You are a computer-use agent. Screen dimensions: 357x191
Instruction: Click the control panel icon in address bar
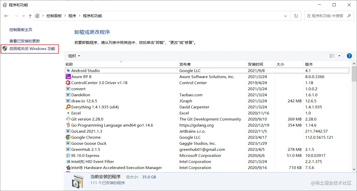pos(38,16)
